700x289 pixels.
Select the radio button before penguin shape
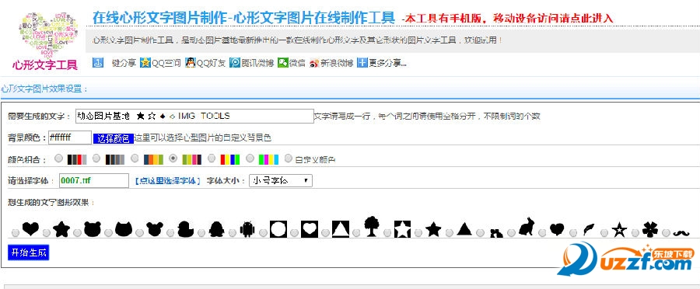201,233
